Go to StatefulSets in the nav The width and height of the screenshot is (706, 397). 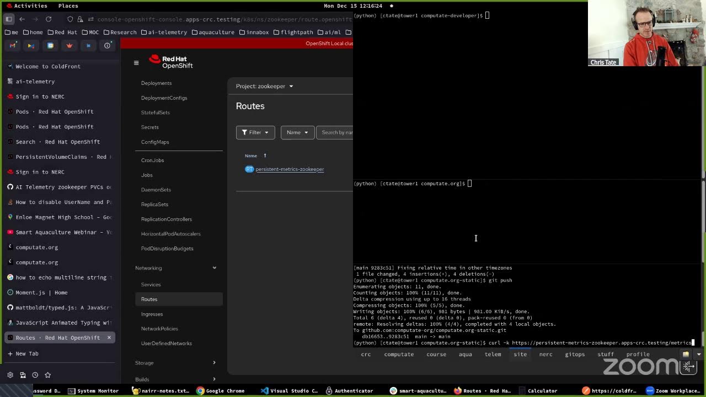point(156,112)
